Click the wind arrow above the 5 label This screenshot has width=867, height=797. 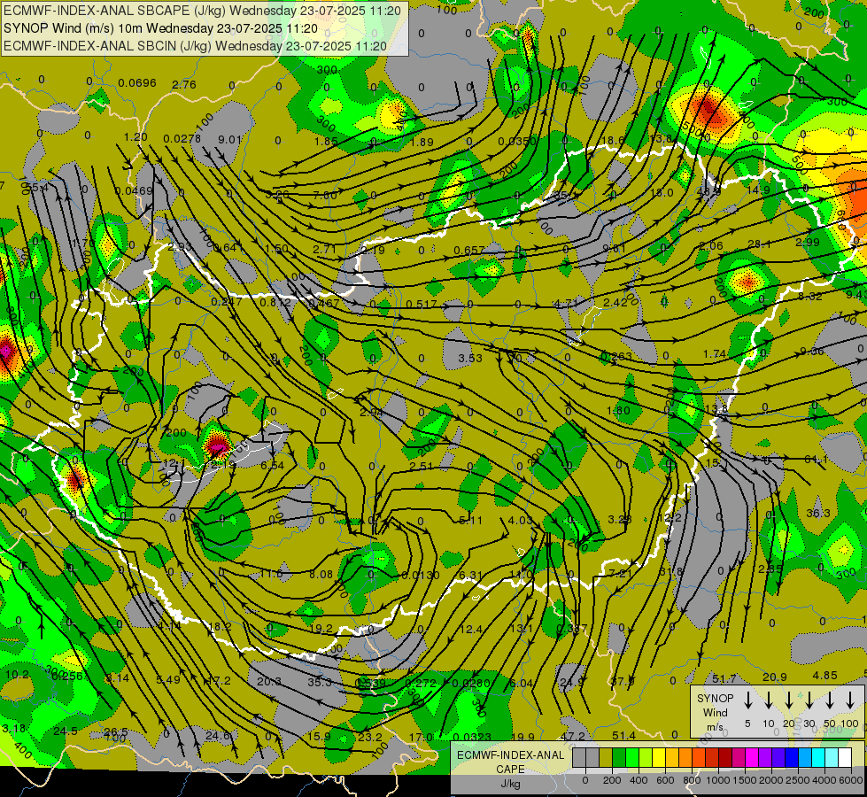(x=748, y=700)
